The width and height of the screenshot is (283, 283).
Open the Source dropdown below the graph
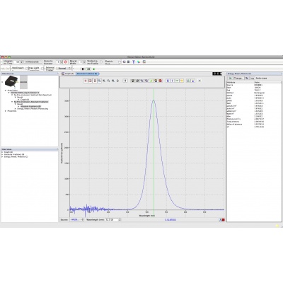point(77,219)
